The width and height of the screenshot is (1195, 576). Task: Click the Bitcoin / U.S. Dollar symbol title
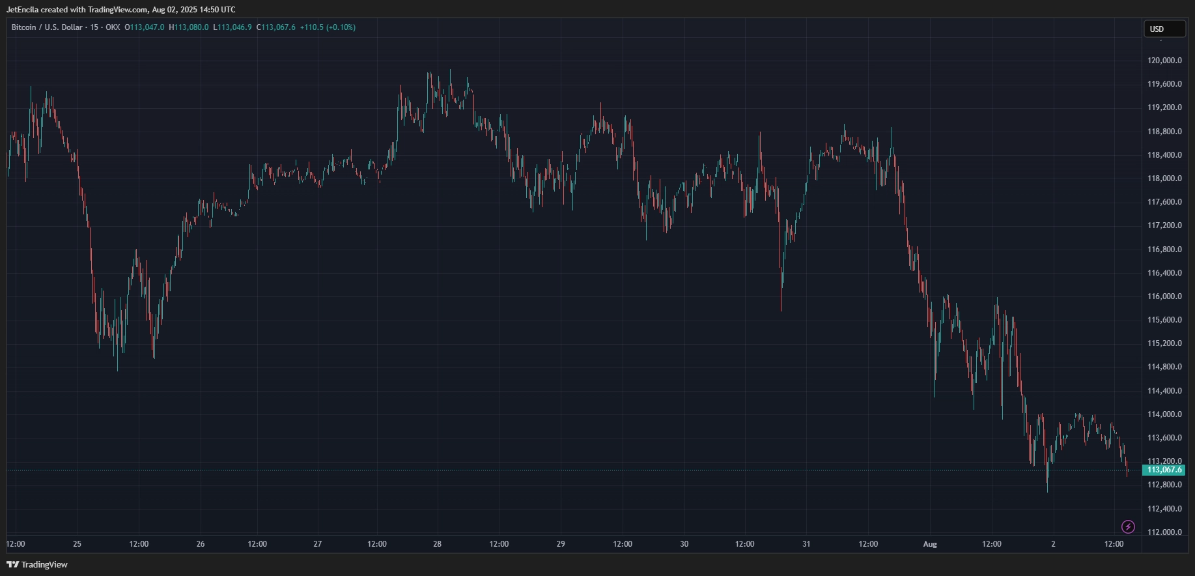tap(47, 27)
